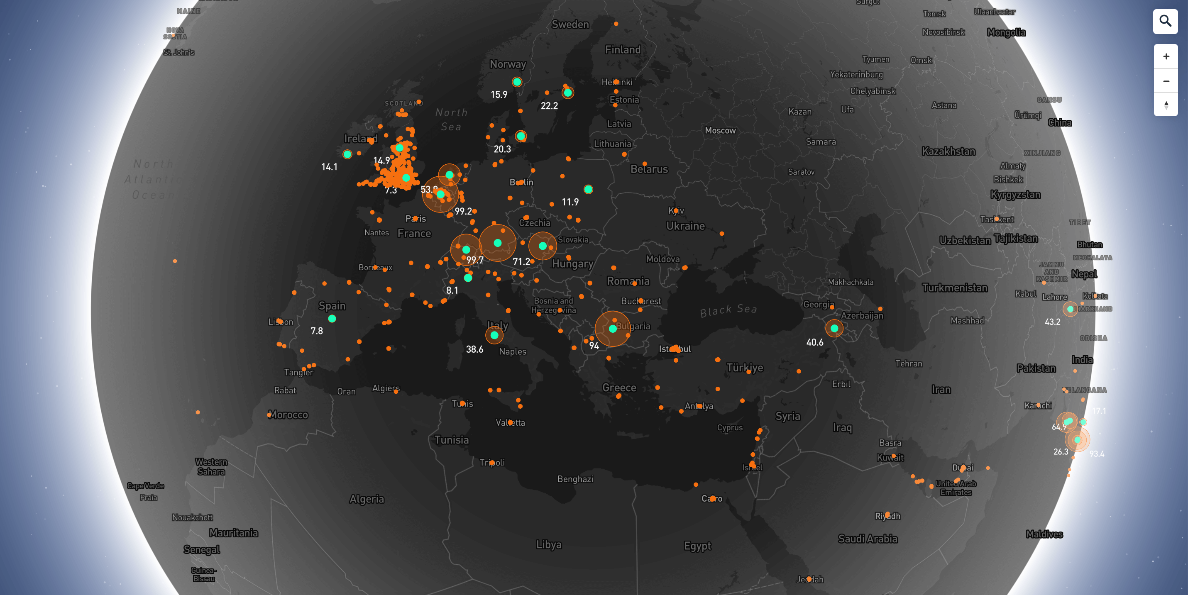Image resolution: width=1188 pixels, height=595 pixels.
Task: Click the Mongolia country label
Action: click(x=1006, y=32)
